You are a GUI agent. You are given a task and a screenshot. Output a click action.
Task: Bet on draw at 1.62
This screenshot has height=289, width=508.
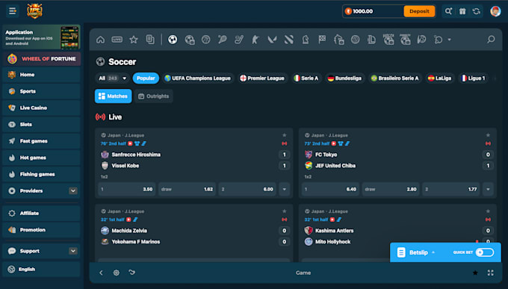click(x=187, y=189)
